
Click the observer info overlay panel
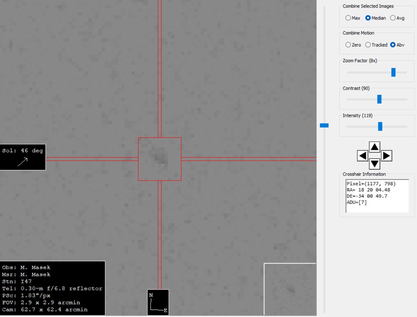tap(52, 288)
